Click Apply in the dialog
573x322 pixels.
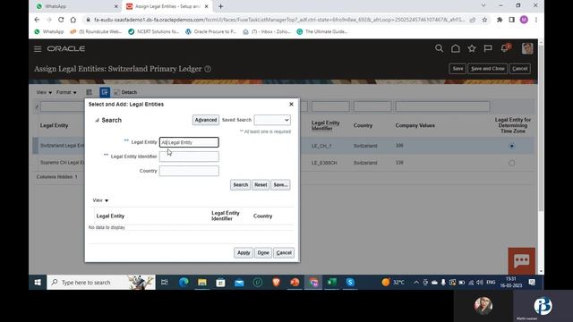tap(244, 252)
